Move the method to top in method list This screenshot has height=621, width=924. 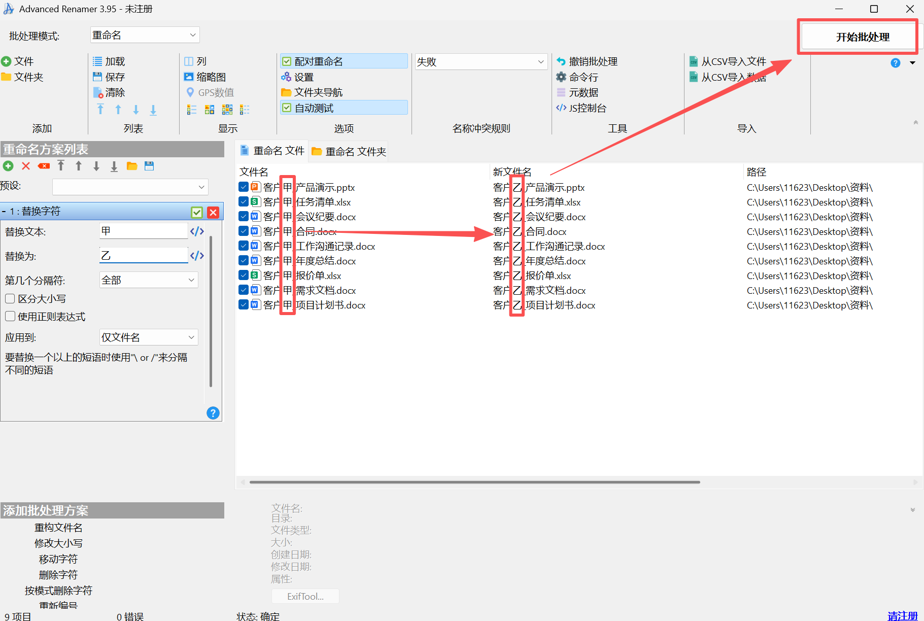(x=61, y=166)
